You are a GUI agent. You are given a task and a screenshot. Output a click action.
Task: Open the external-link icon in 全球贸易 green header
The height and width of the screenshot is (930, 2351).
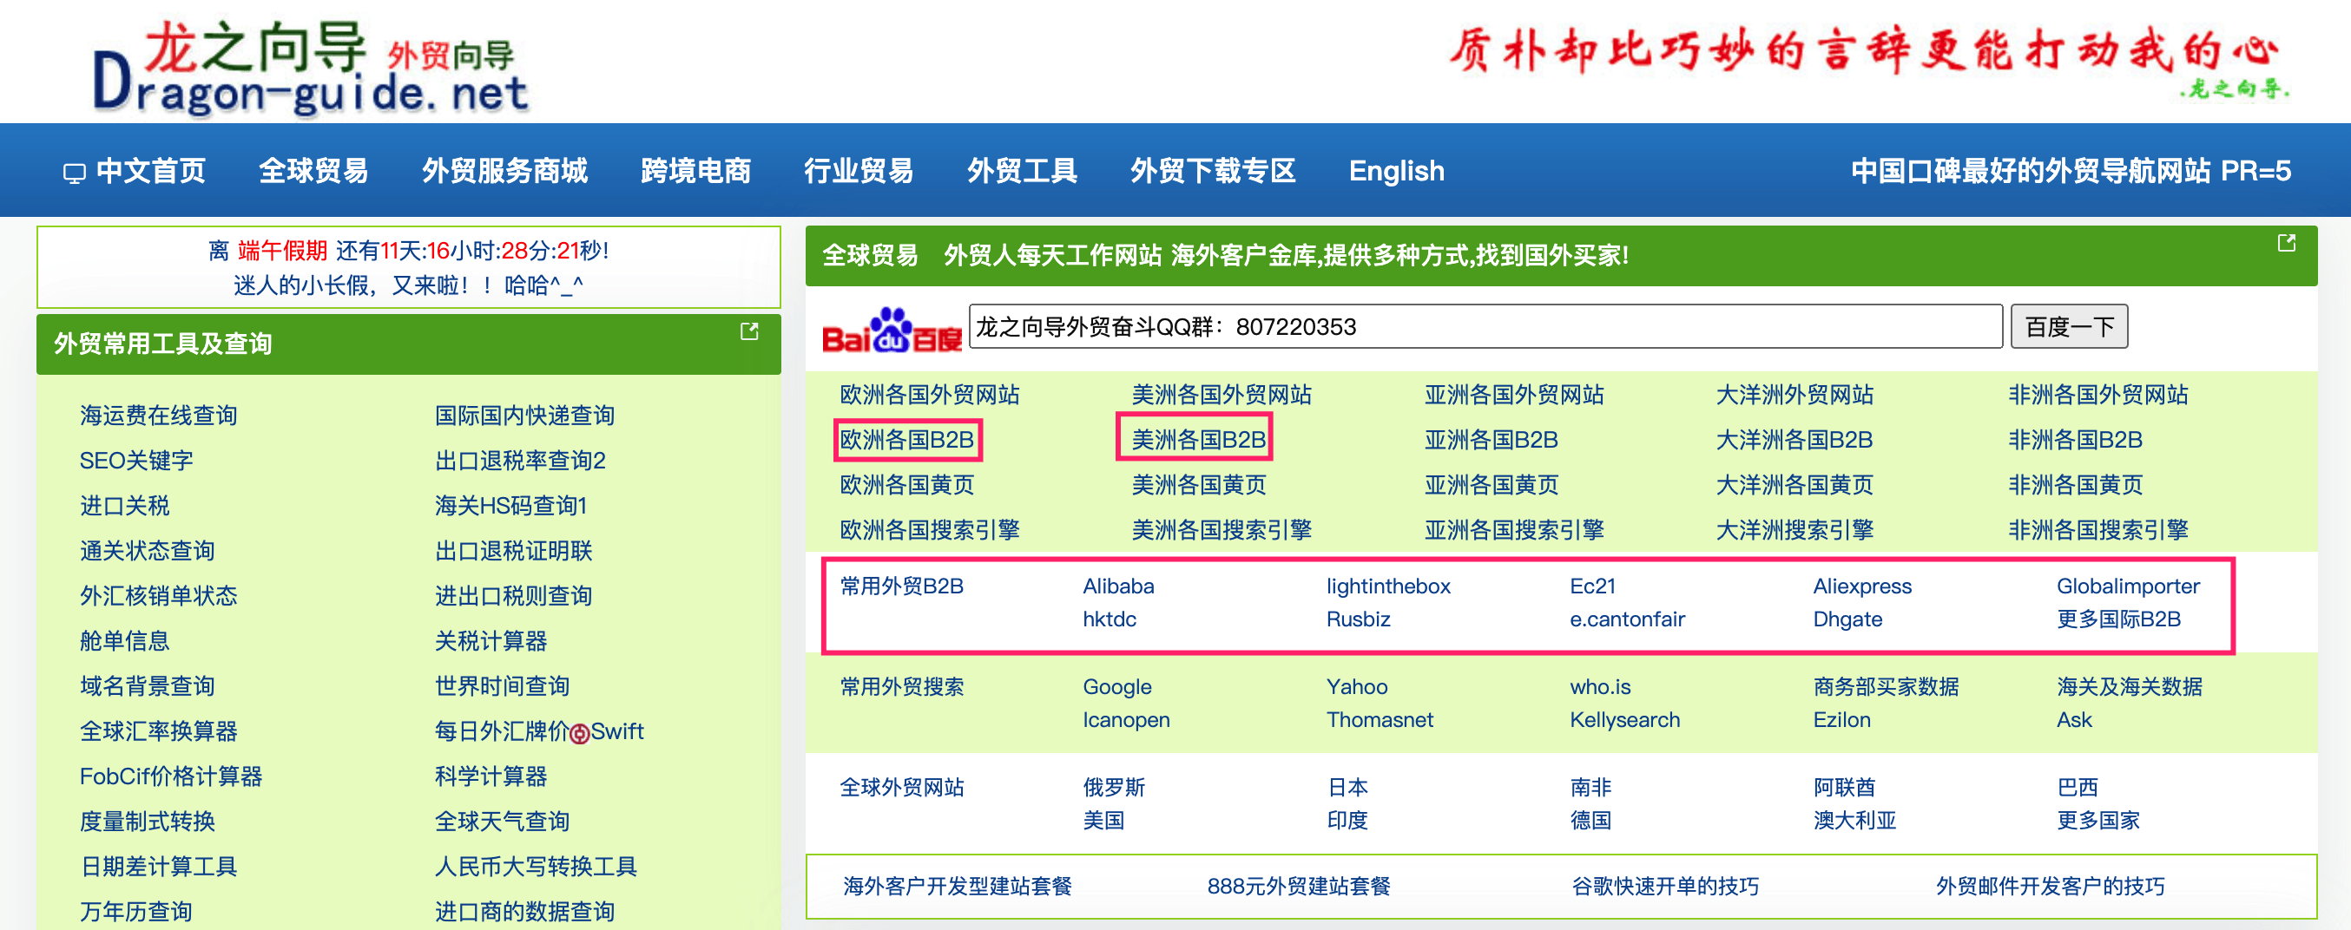pyautogui.click(x=2286, y=243)
